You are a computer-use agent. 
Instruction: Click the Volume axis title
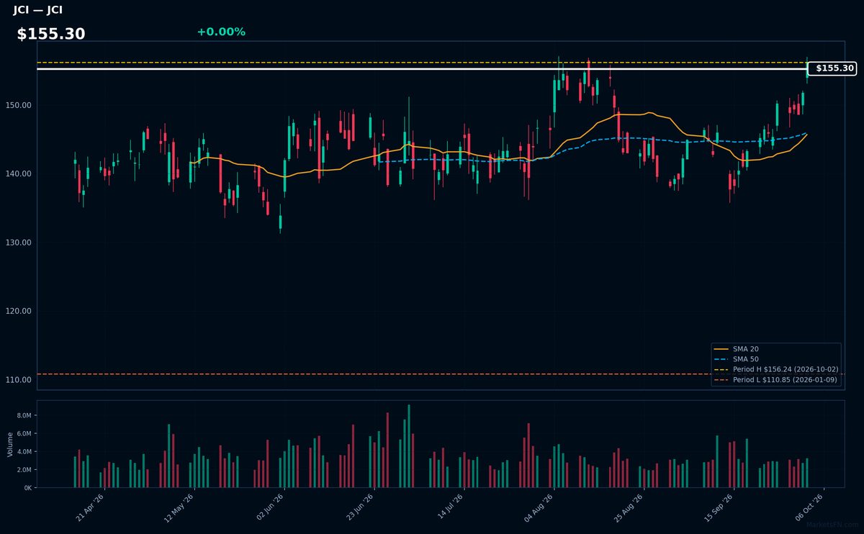[x=9, y=444]
